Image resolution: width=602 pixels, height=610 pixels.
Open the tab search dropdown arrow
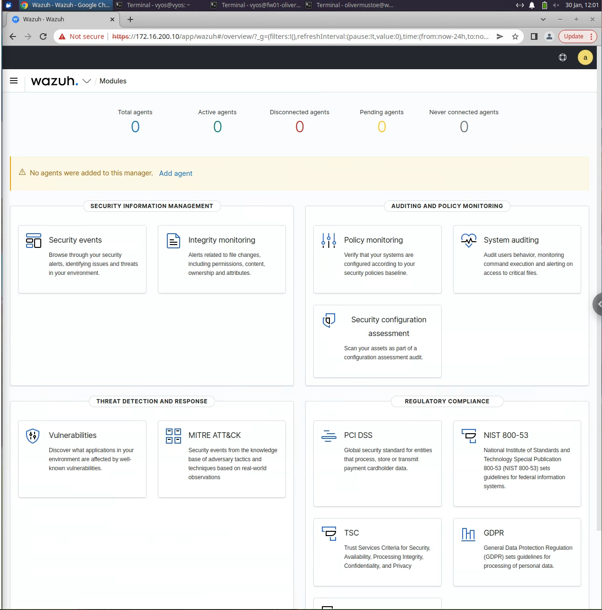(x=543, y=19)
